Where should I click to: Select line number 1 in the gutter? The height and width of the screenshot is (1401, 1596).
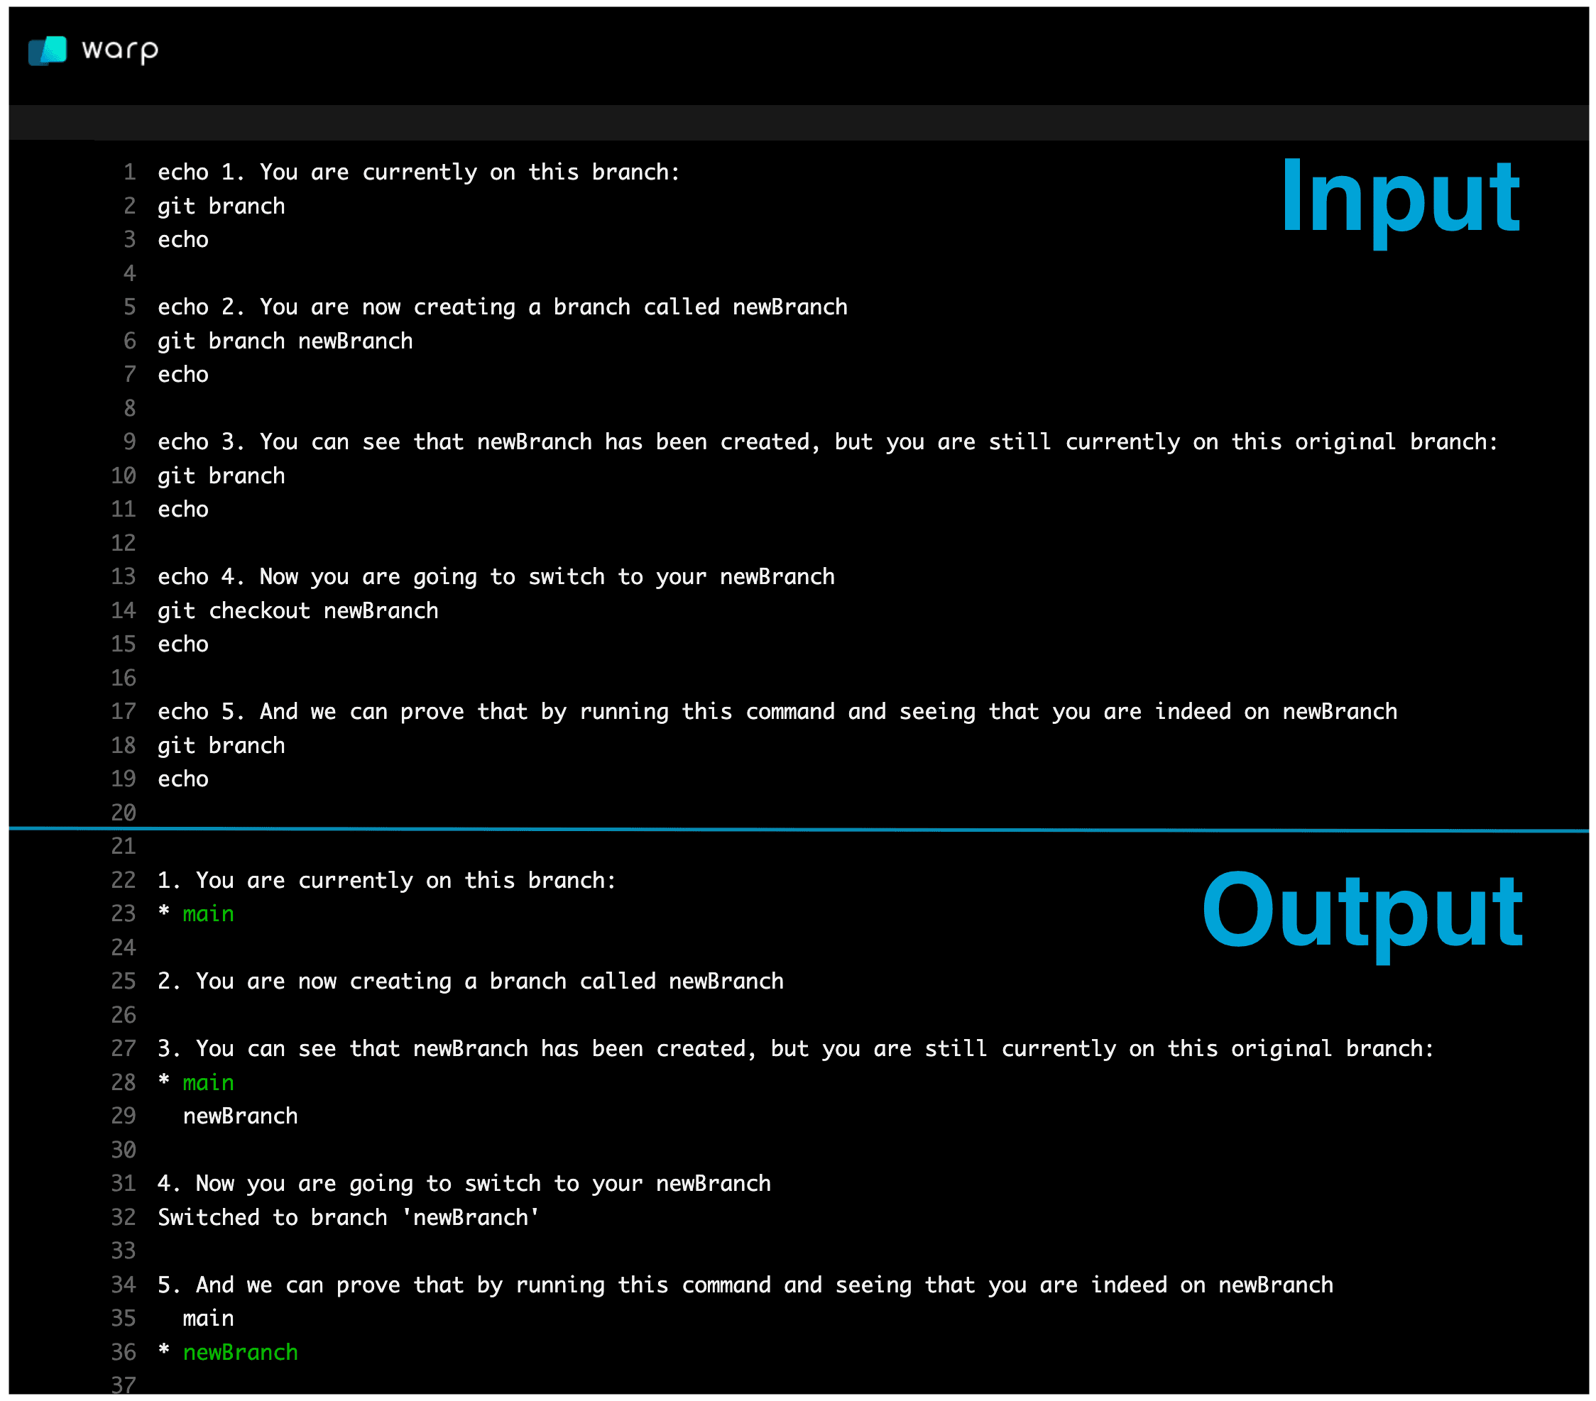(130, 172)
